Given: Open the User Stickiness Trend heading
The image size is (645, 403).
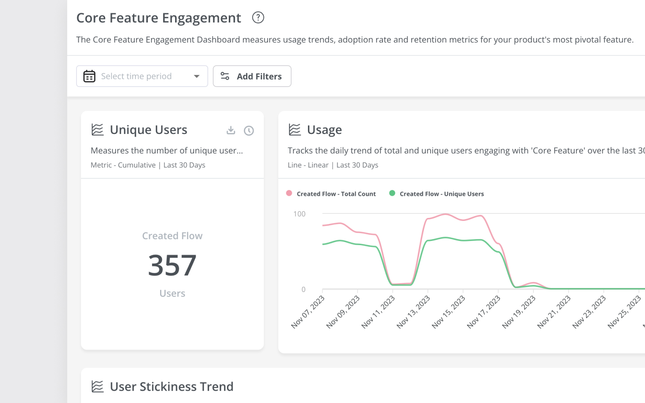Looking at the screenshot, I should point(171,387).
